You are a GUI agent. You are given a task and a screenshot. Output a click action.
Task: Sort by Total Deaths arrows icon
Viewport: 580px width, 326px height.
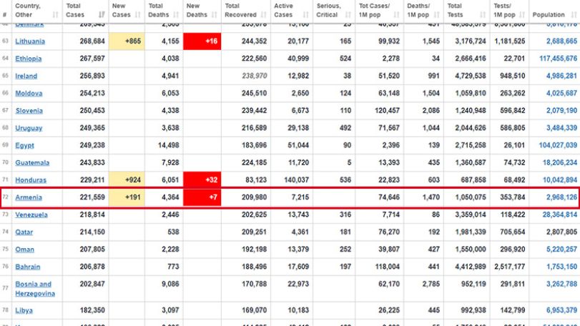176,15
